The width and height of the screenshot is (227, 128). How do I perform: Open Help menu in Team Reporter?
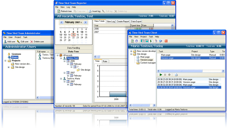74,7
